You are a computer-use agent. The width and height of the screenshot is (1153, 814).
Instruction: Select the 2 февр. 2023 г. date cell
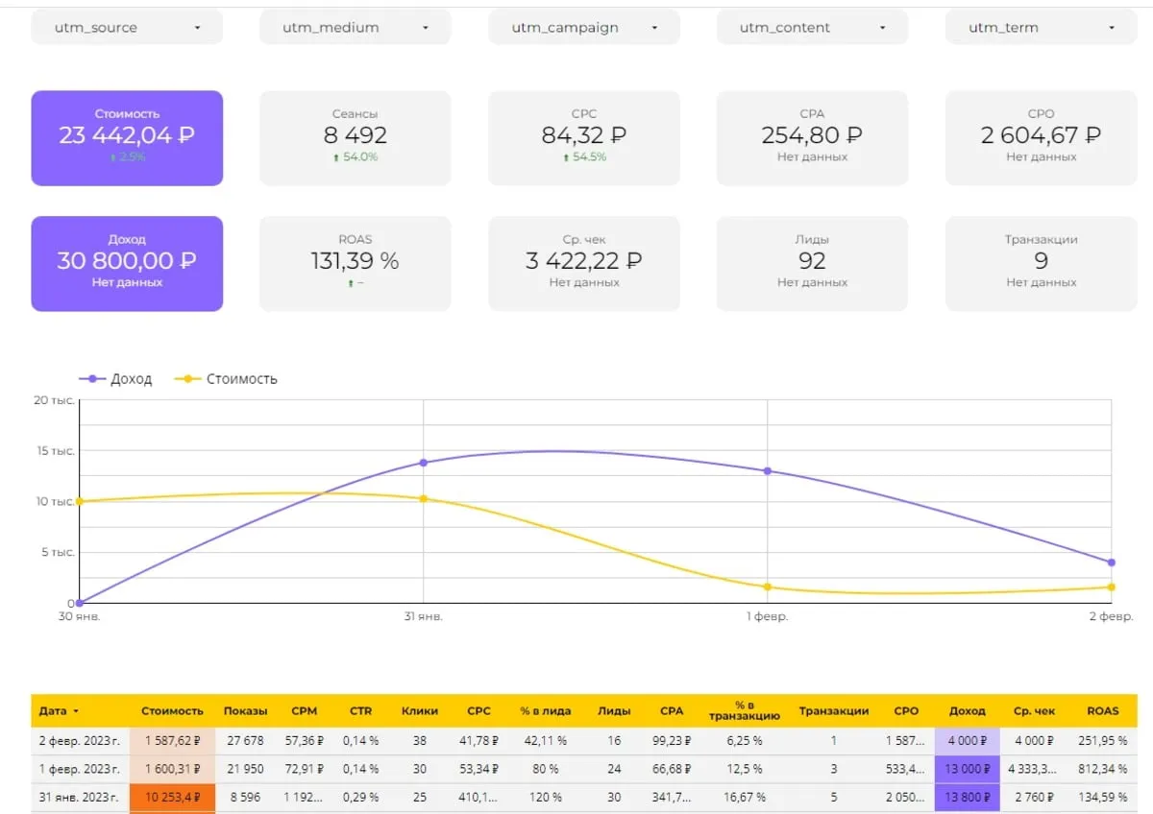79,741
